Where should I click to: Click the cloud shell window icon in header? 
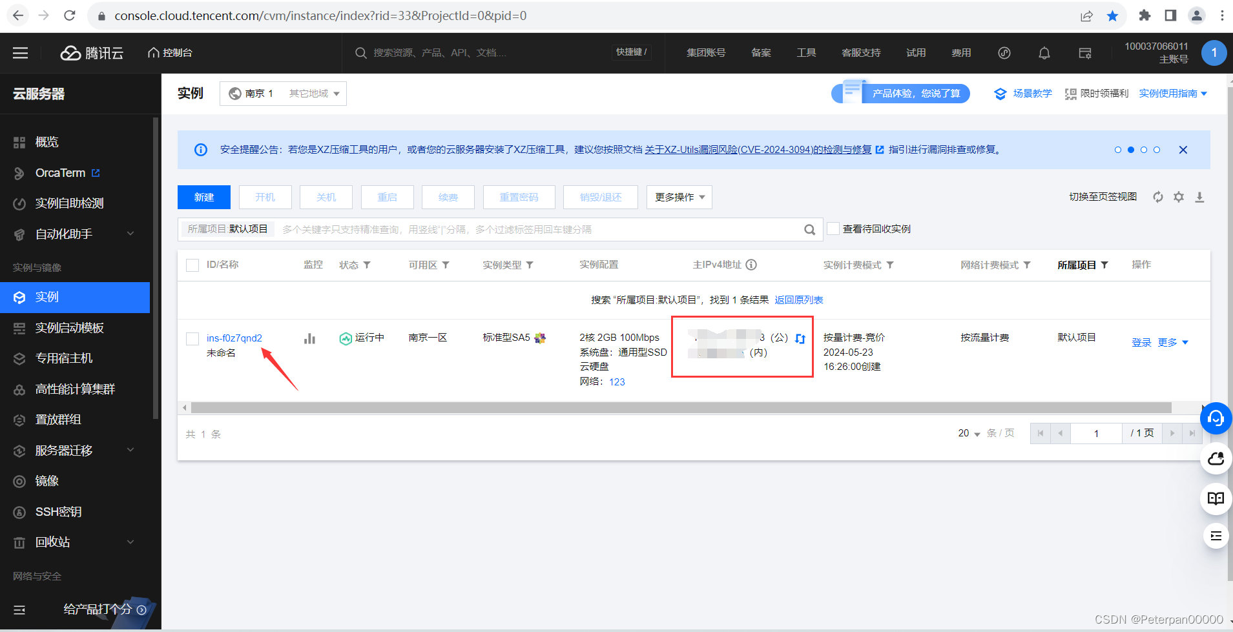tap(1085, 53)
